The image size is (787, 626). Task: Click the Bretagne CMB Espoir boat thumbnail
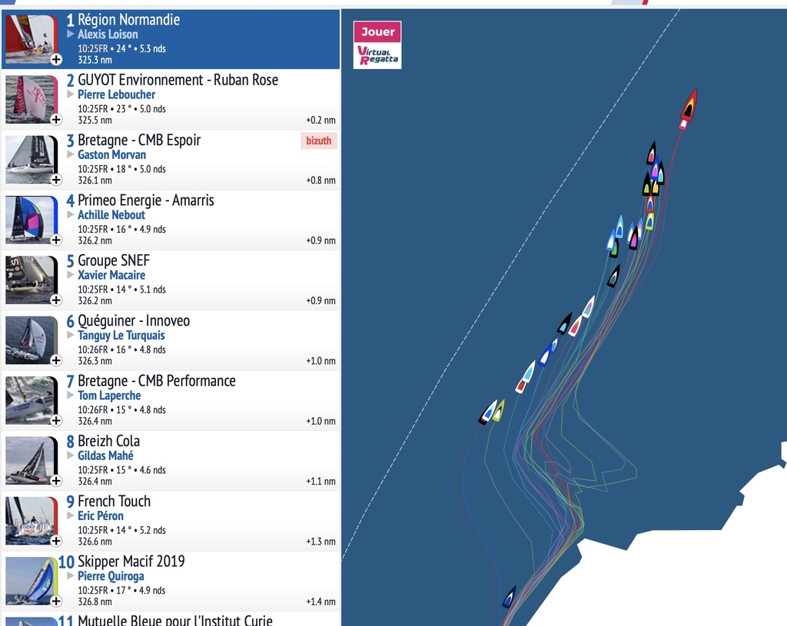click(30, 159)
